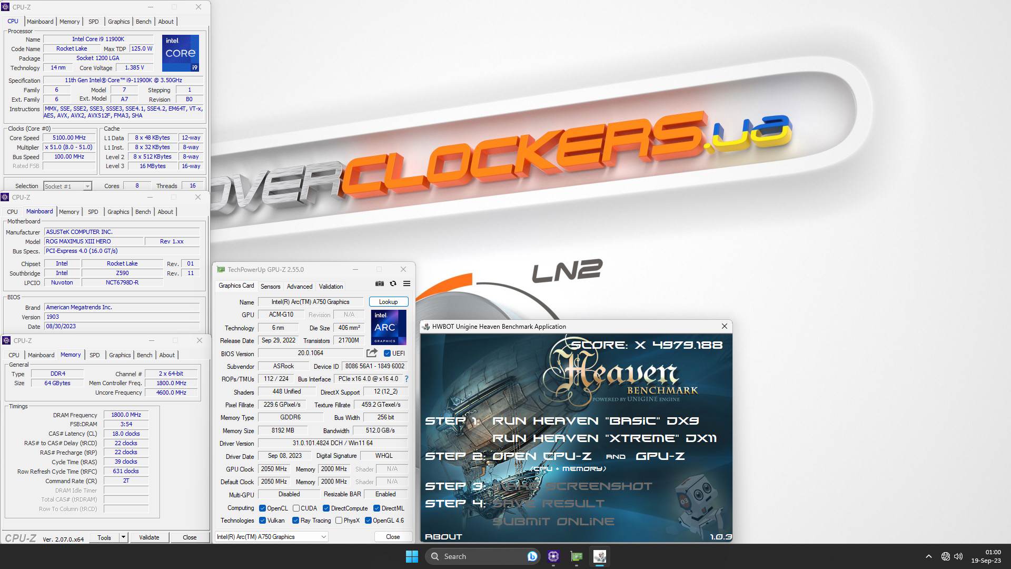Click the Core Speed 5100.00 MHz value

point(69,138)
